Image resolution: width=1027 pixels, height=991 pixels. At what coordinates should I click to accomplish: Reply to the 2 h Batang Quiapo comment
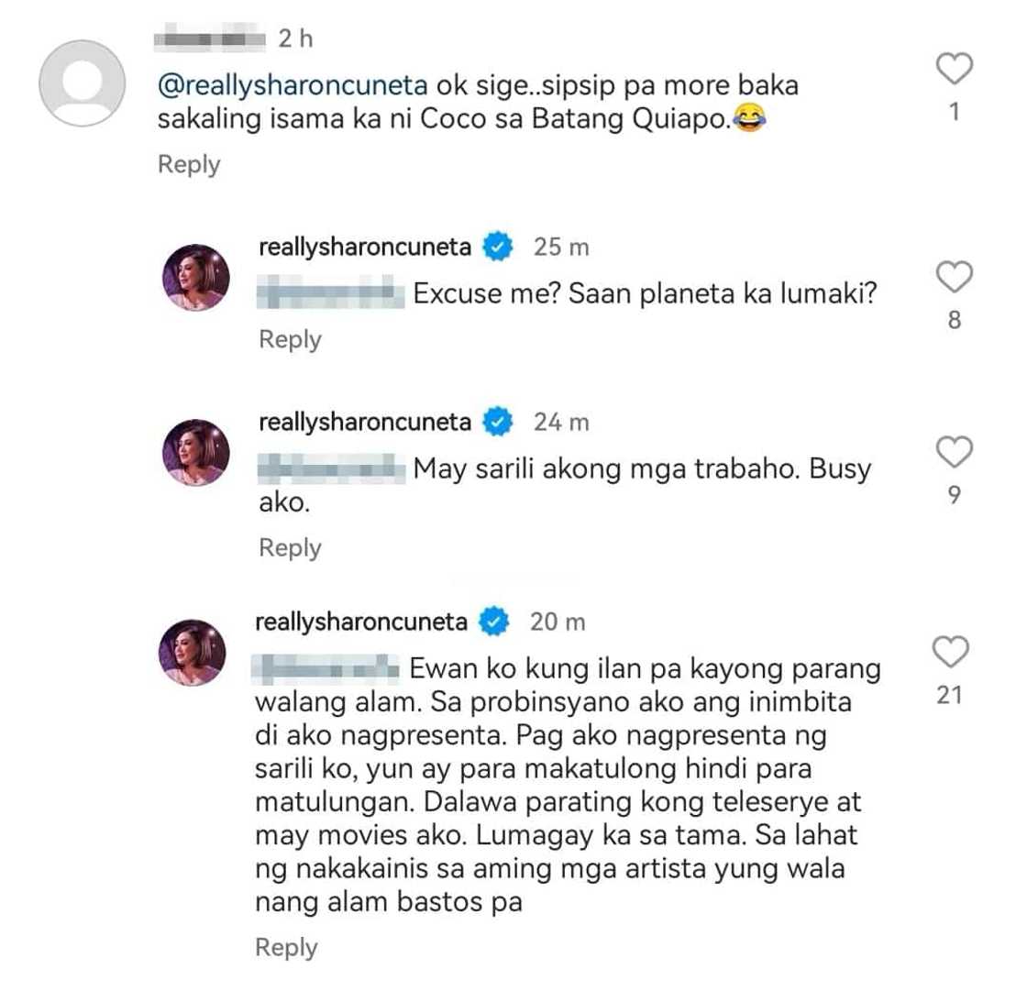click(189, 164)
